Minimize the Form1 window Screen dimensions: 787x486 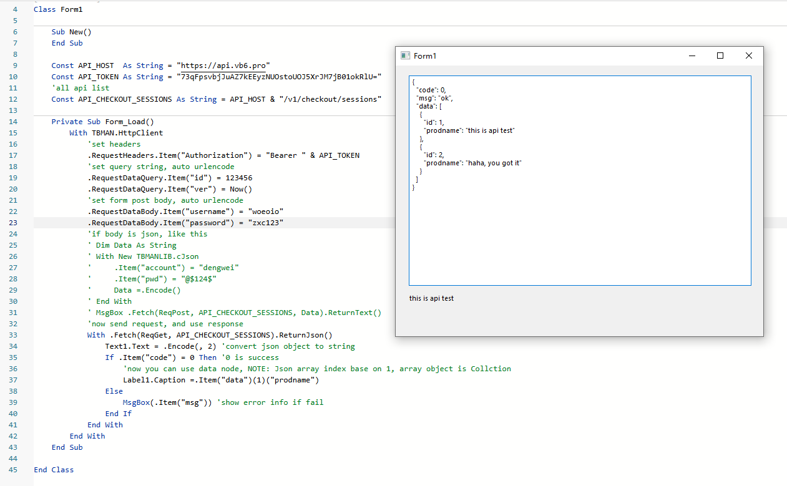[692, 56]
